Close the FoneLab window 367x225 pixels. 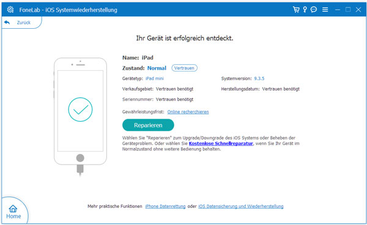358,10
